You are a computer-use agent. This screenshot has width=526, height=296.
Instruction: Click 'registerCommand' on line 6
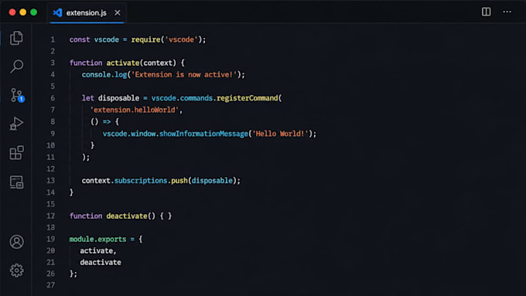click(248, 98)
